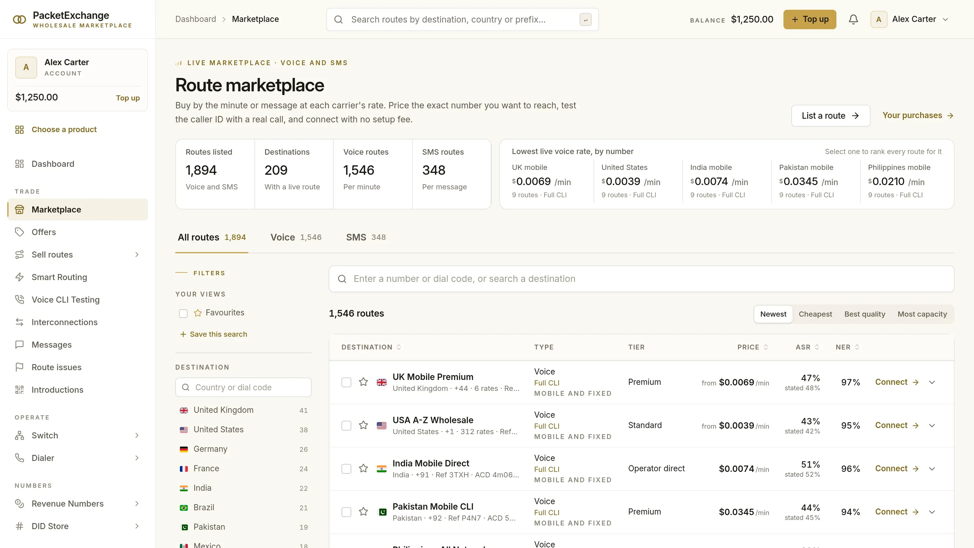
Task: Focus the Country or dial code field
Action: point(243,387)
